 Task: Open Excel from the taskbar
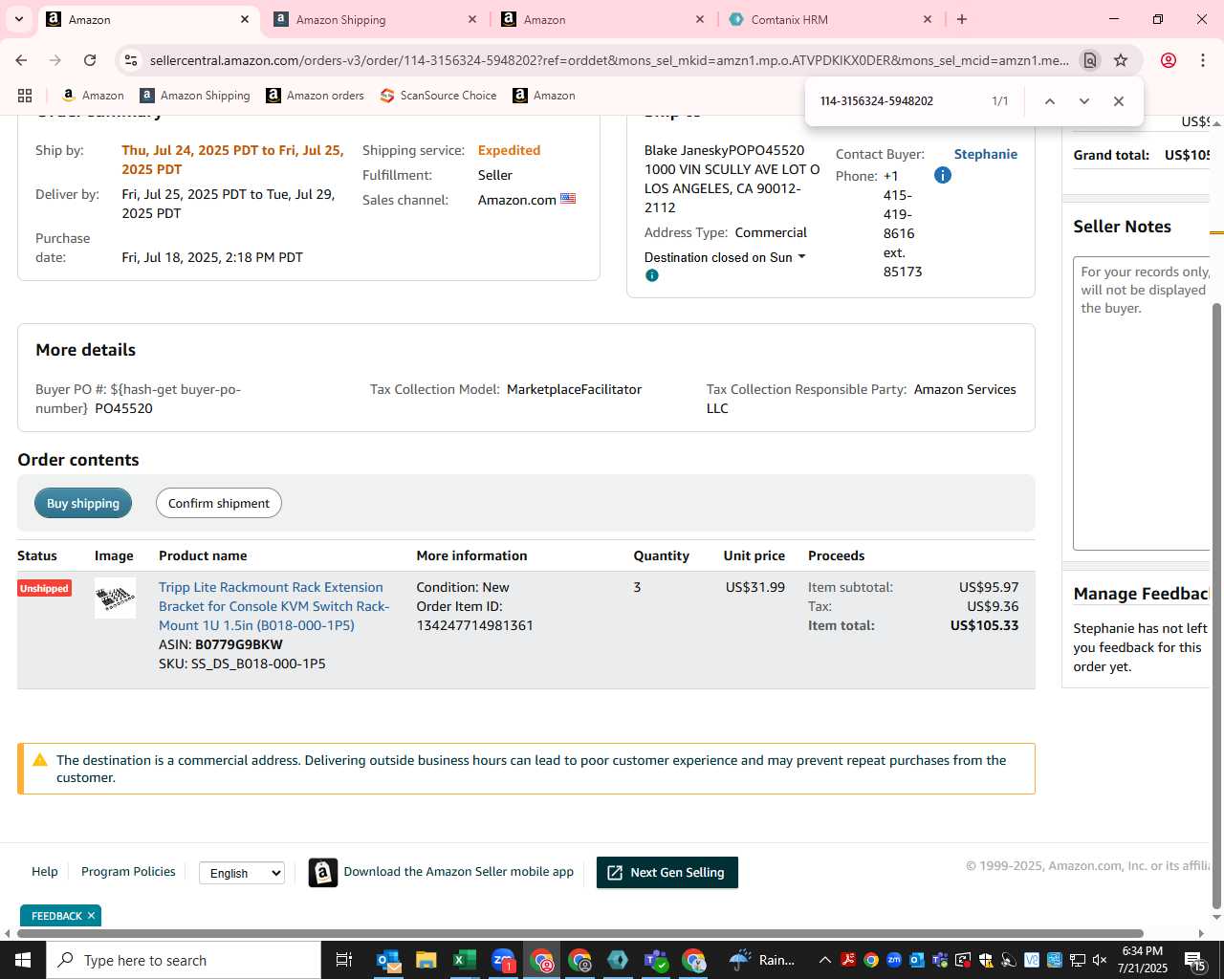465,960
